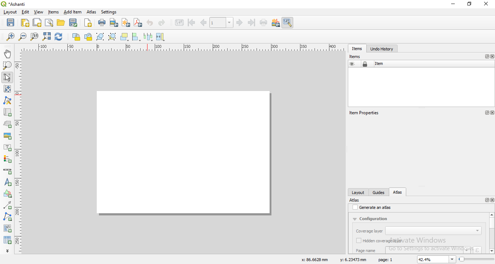Zoom in on the layout canvas
Screen dimensions: 495x264
click(11, 37)
